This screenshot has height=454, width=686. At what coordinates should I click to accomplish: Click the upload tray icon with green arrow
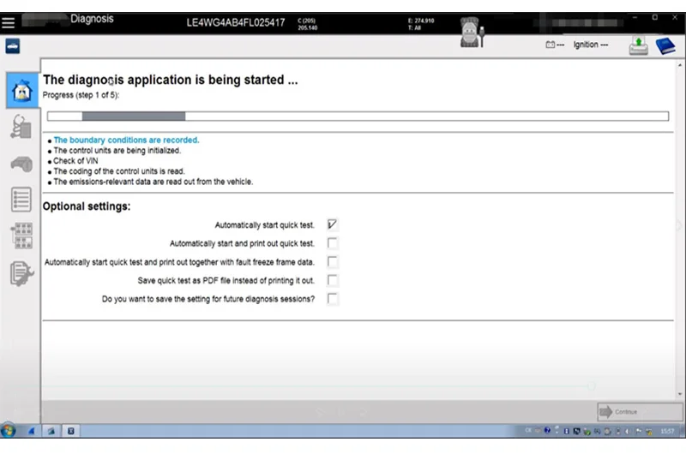click(638, 46)
